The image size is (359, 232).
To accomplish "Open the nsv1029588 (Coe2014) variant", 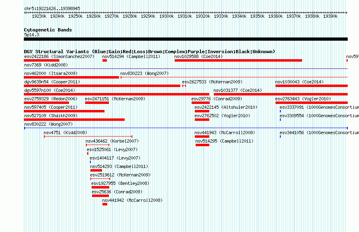I will click(198, 56).
